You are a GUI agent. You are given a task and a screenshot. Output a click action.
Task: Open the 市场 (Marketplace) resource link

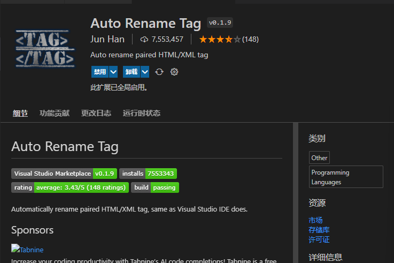pos(315,220)
